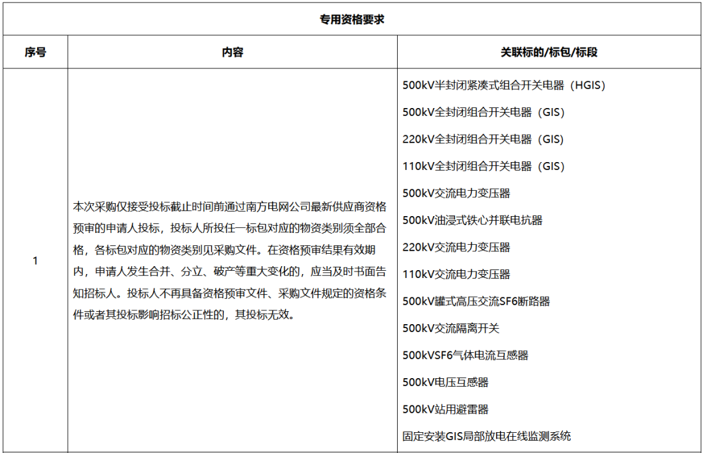Image resolution: width=703 pixels, height=453 pixels.
Task: Select the 关联标的/标包/标段 column header
Action: pos(549,52)
